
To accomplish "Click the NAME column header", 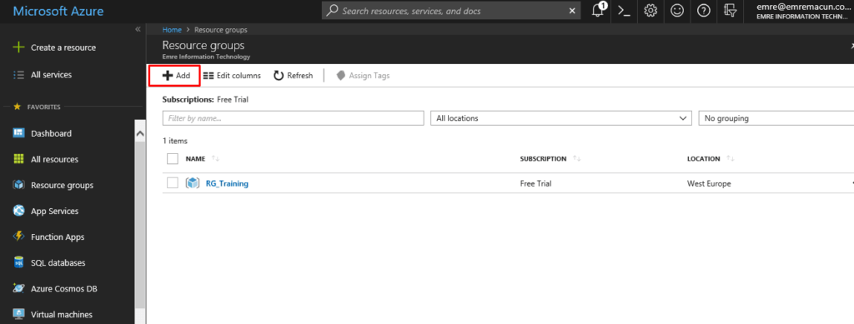I will click(x=195, y=159).
